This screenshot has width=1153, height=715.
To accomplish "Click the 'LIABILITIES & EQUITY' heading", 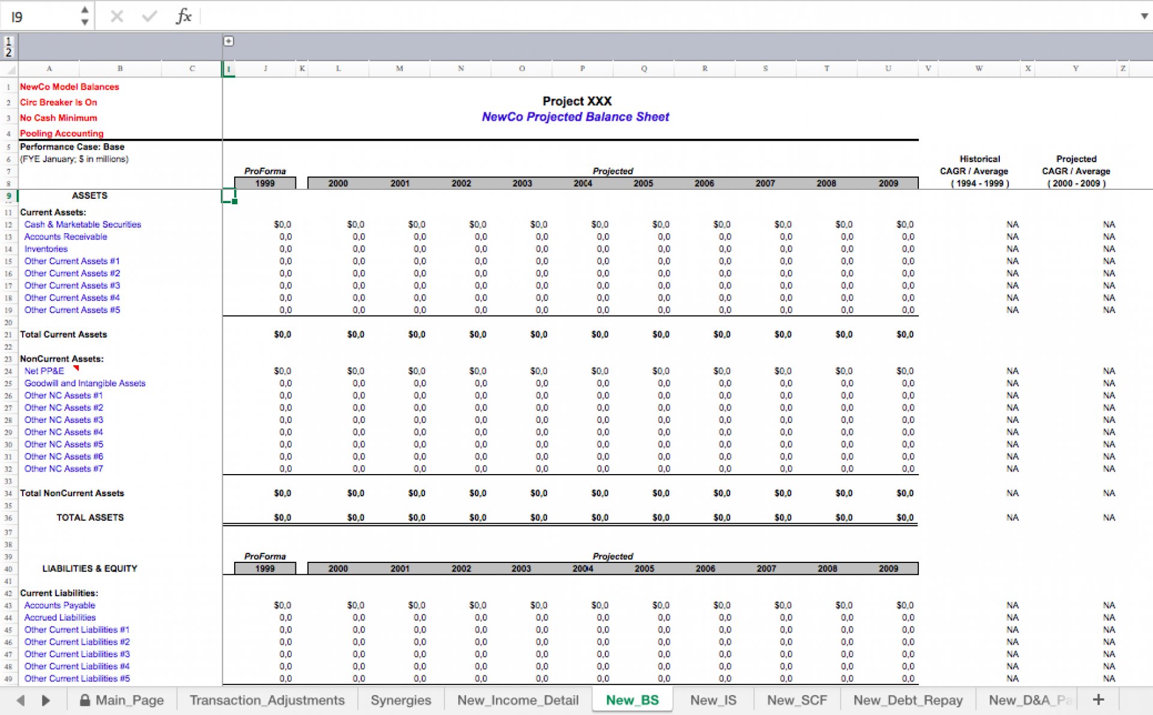I will (90, 568).
